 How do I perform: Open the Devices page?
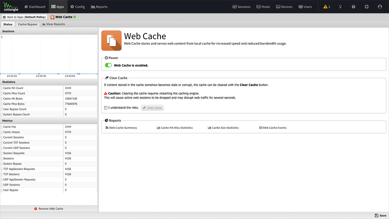click(x=284, y=7)
